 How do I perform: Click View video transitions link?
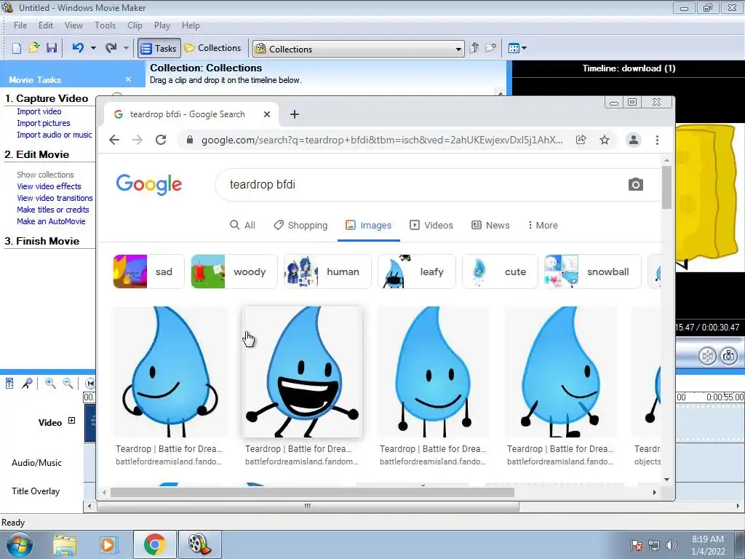coord(55,198)
